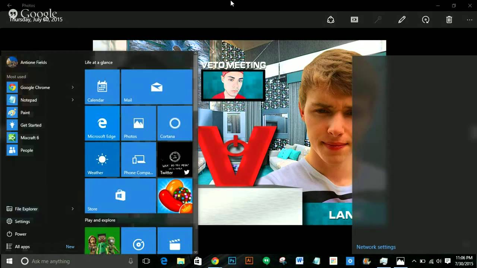Launch Mixcraft 6 from Start menu

point(40,138)
